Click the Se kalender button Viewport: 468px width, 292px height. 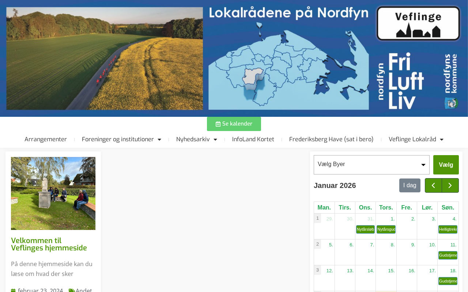click(234, 124)
